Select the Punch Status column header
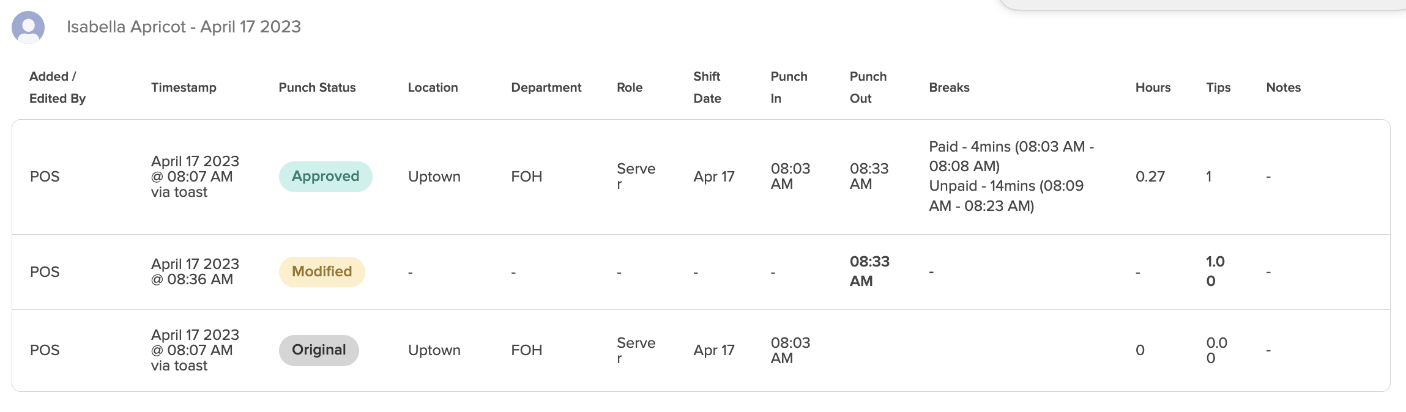The height and width of the screenshot is (412, 1406). coord(317,87)
